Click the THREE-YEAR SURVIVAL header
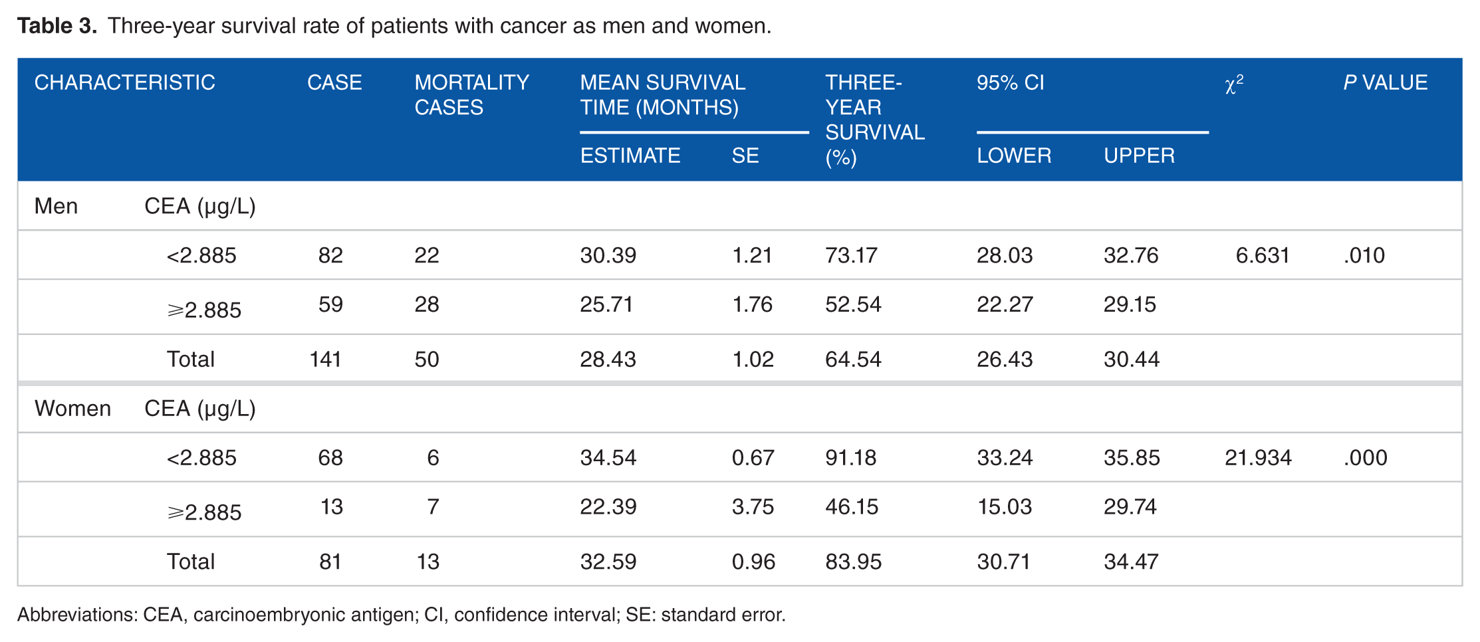The height and width of the screenshot is (642, 1480). [874, 120]
